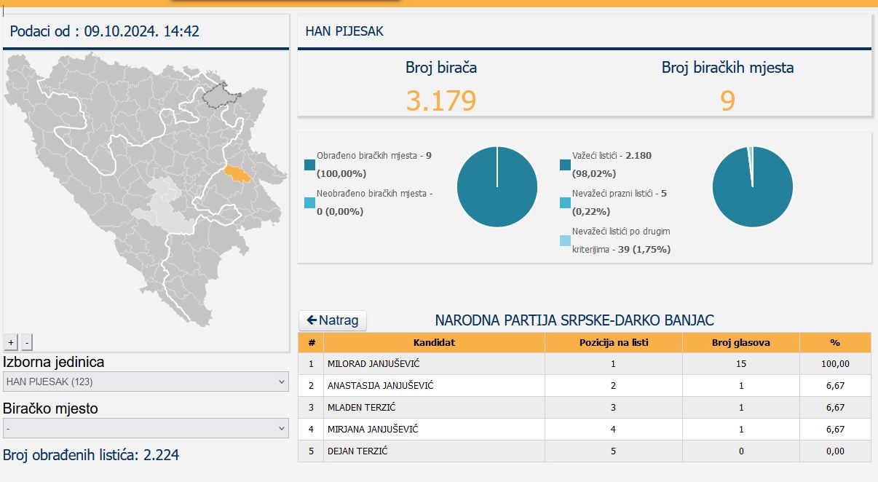Click the Broj glasova column header
Image resolution: width=878 pixels, height=482 pixels.
[740, 342]
